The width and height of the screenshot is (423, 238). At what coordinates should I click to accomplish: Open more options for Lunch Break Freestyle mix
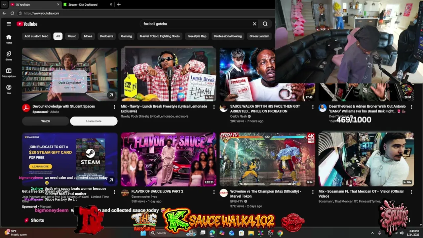[214, 107]
